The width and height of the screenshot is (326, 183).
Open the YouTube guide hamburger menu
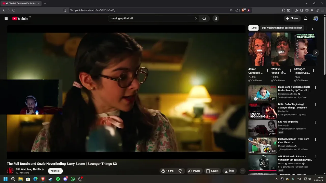pos(6,19)
